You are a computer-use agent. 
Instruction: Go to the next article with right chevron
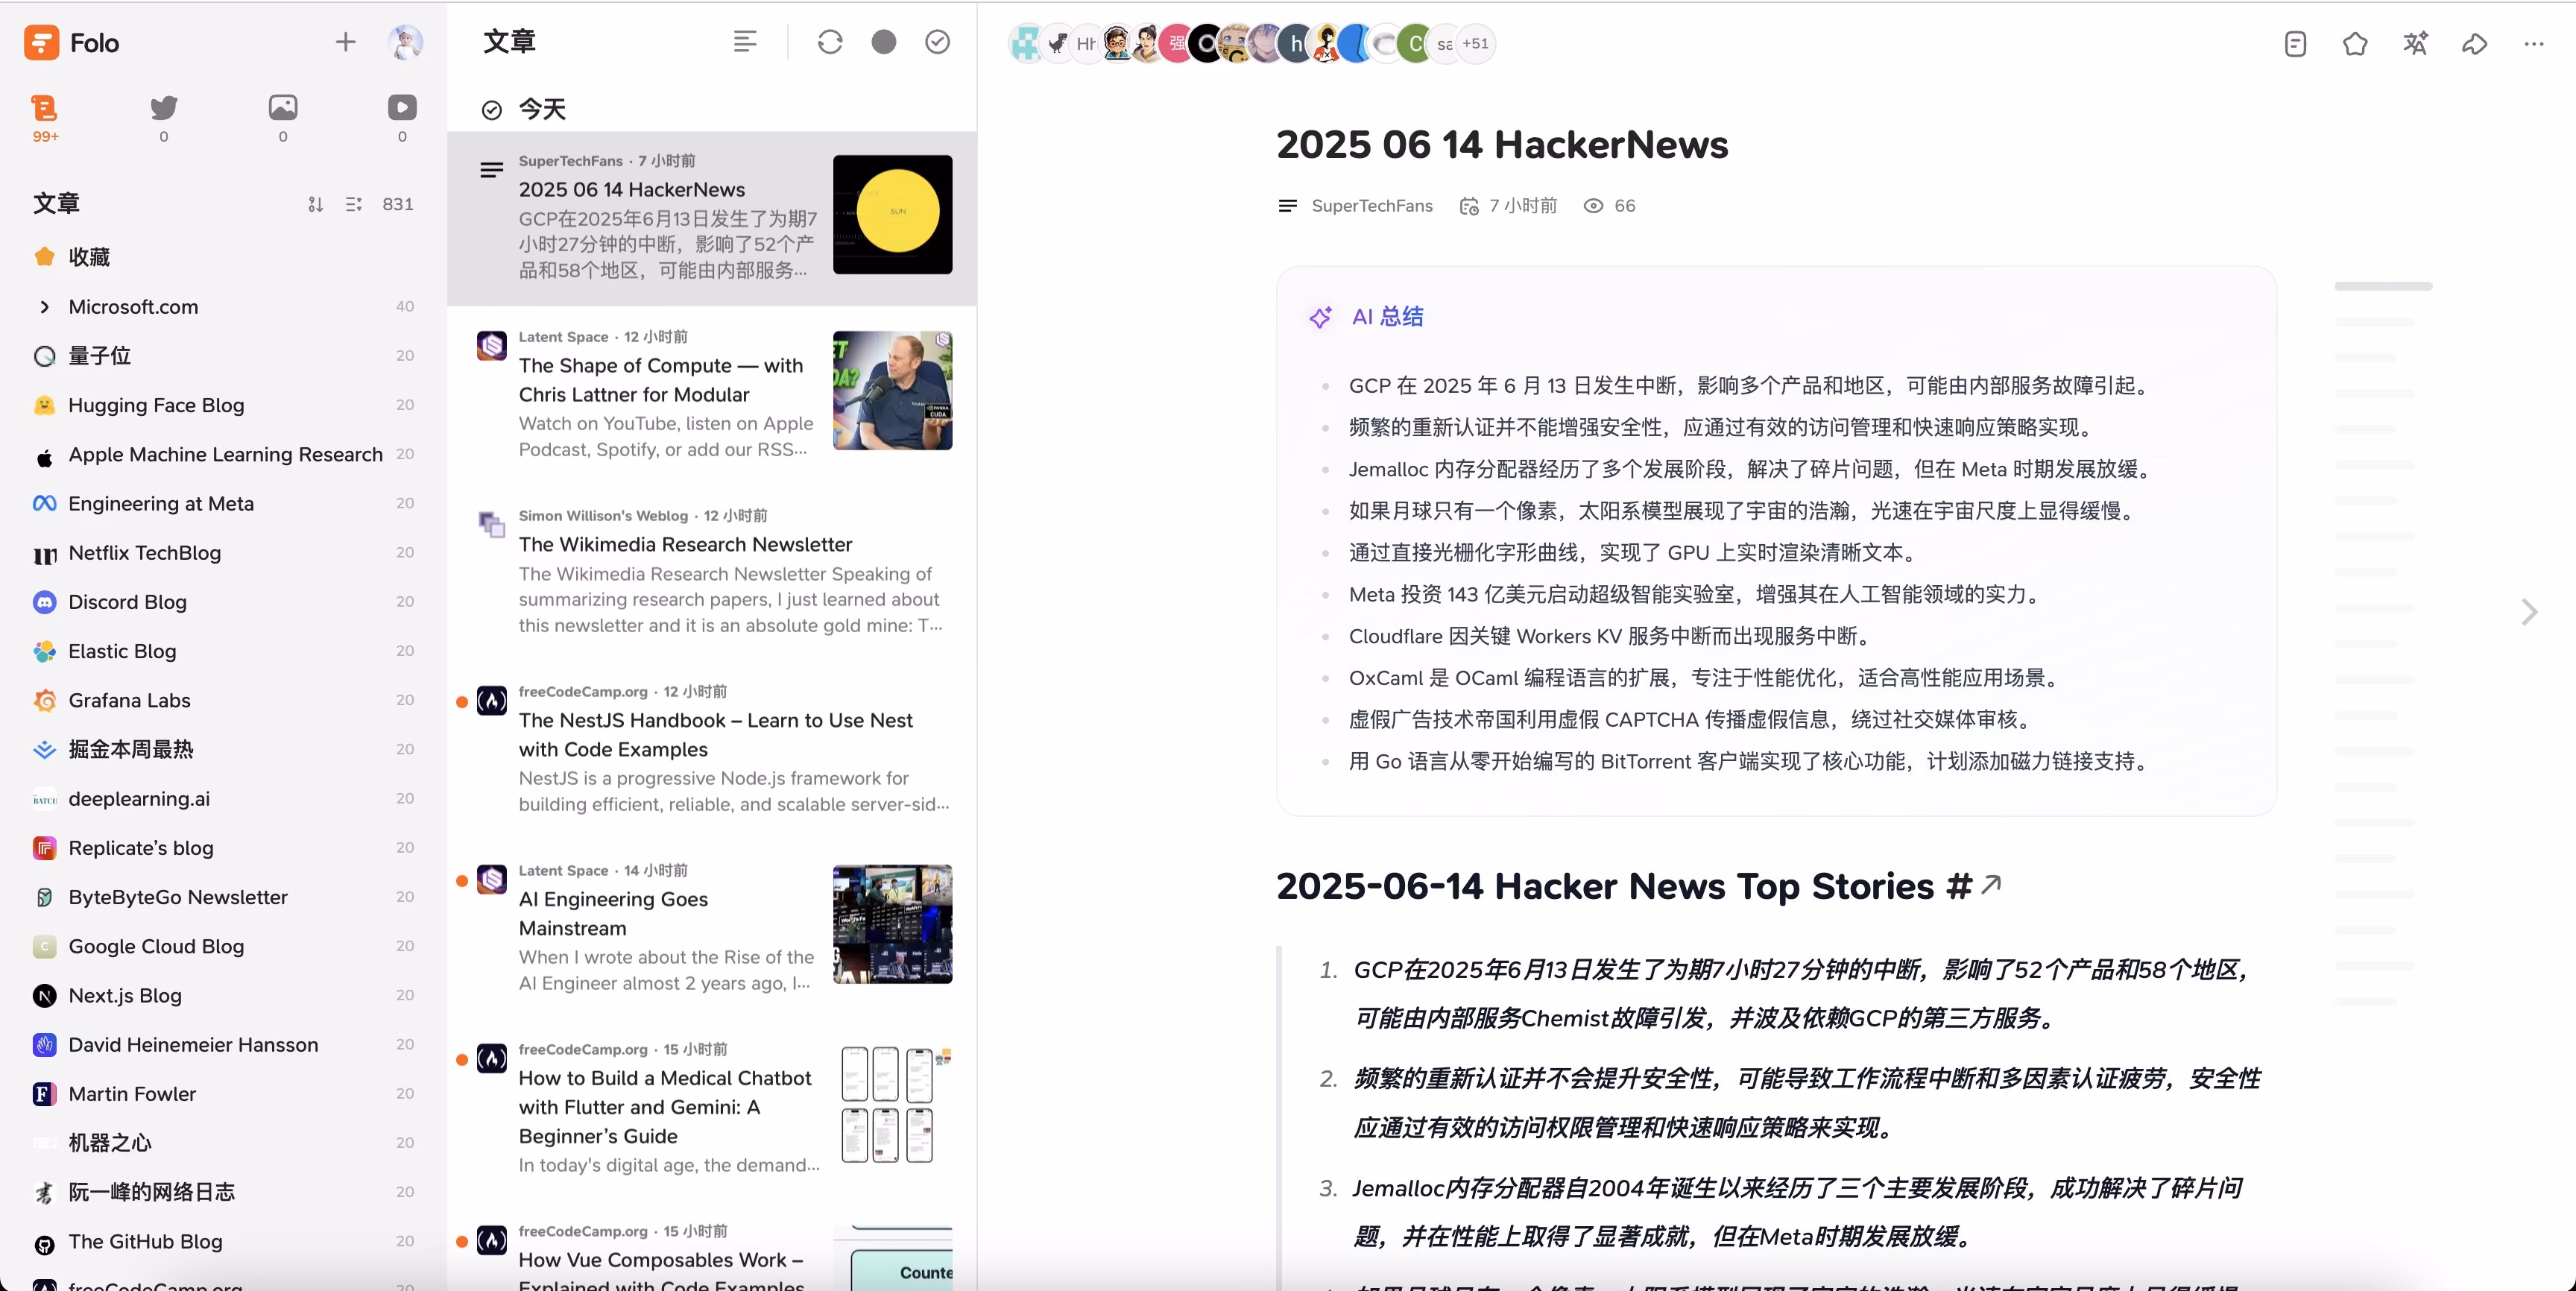(x=2529, y=612)
